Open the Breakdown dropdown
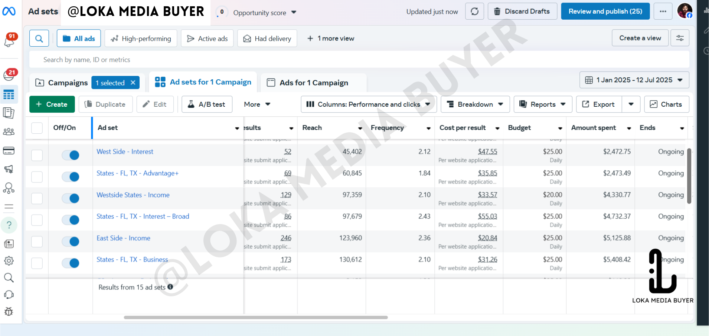This screenshot has width=709, height=336. click(x=475, y=104)
